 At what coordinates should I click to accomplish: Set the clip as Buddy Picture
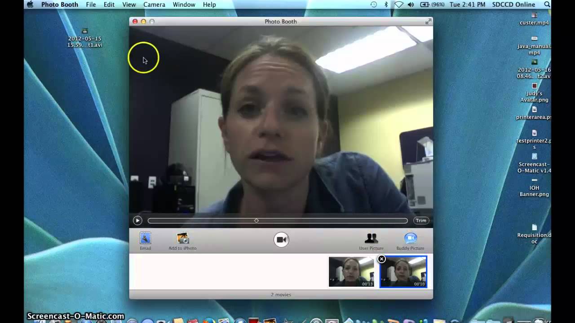pyautogui.click(x=410, y=241)
